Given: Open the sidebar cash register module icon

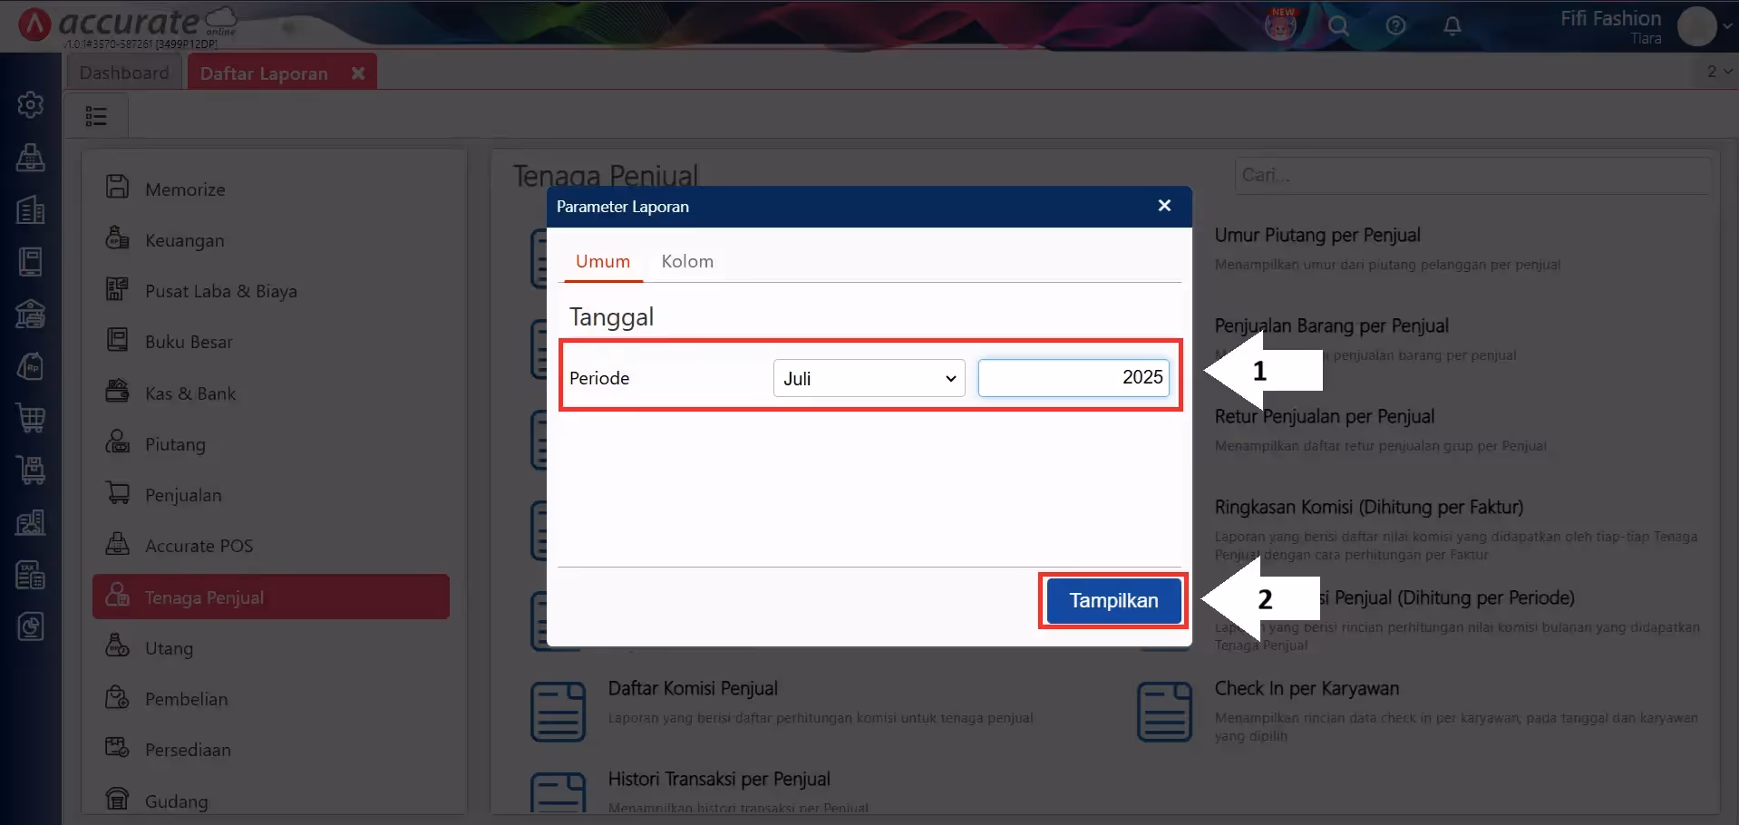Looking at the screenshot, I should [x=31, y=158].
